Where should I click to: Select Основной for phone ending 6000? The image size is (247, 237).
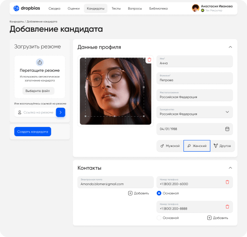pos(159,193)
